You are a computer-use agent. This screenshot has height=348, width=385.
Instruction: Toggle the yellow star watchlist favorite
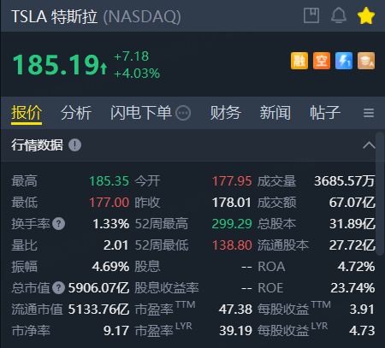[x=366, y=15]
